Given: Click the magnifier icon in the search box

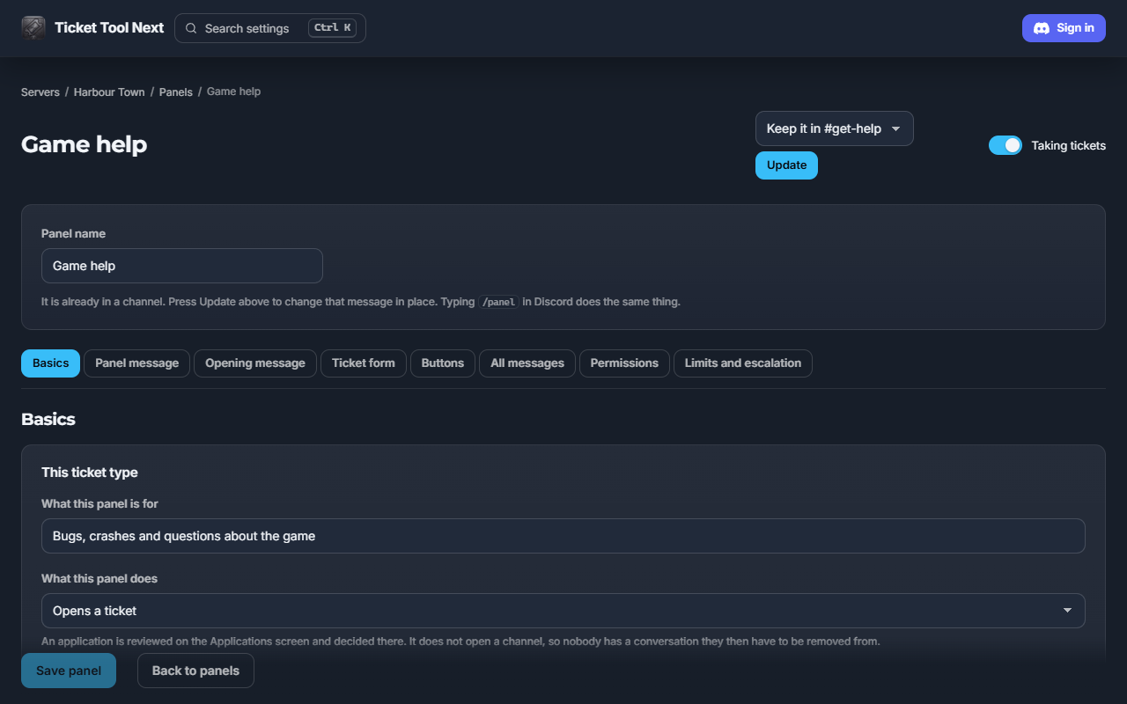Looking at the screenshot, I should click(191, 28).
